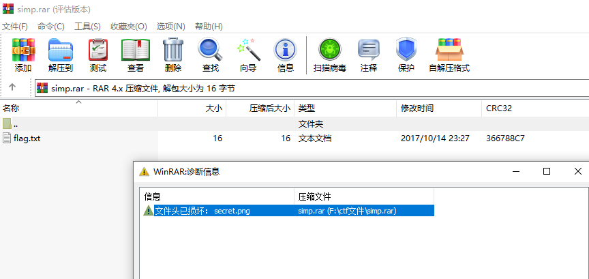Click the 文件夹 type cell
Viewport: 589px width, 279px height.
(311, 123)
